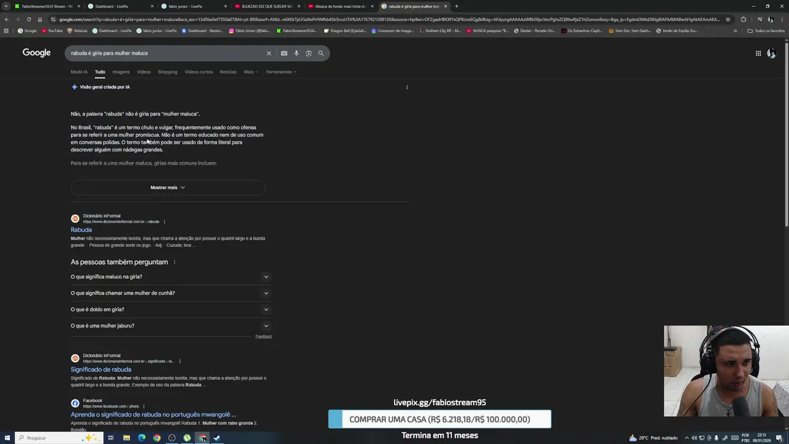Image resolution: width=789 pixels, height=444 pixels.
Task: Click the 'Tudo' search tab
Action: pos(100,72)
